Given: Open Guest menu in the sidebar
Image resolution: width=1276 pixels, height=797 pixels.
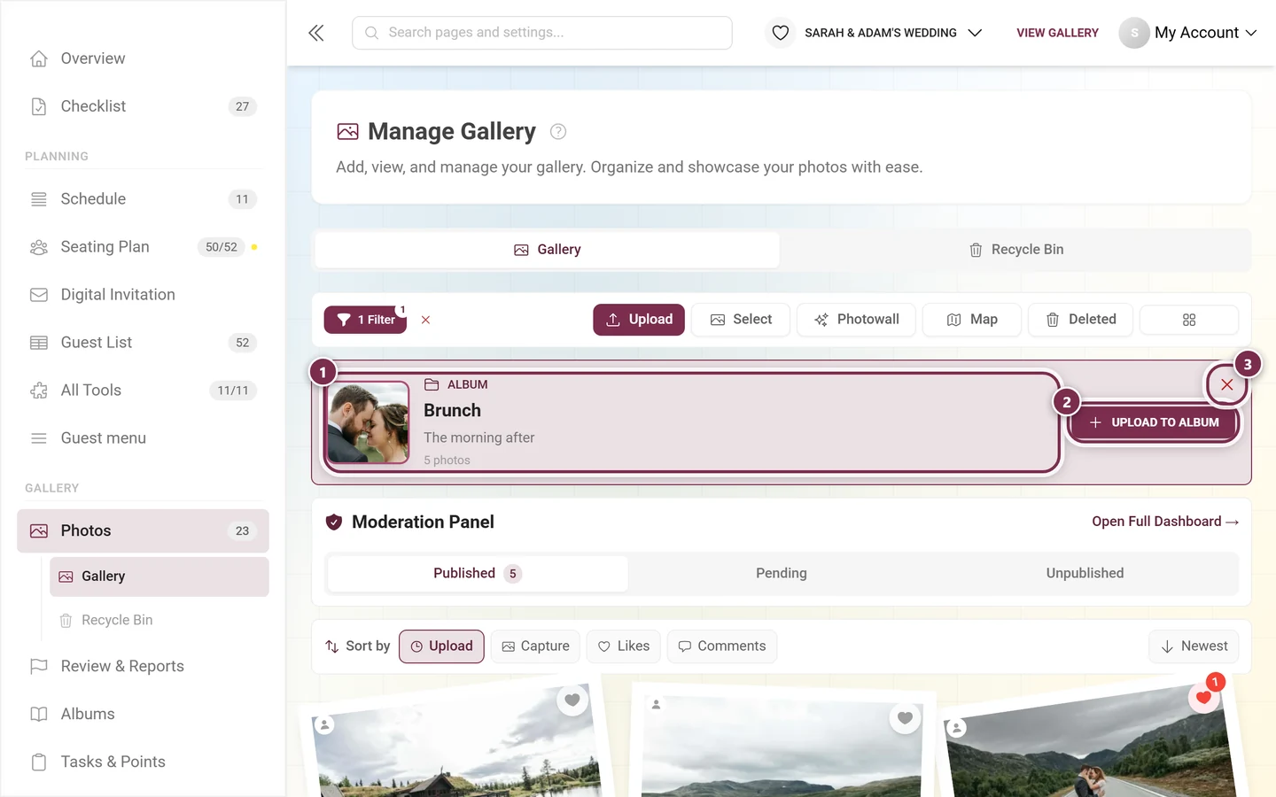Looking at the screenshot, I should point(143,438).
